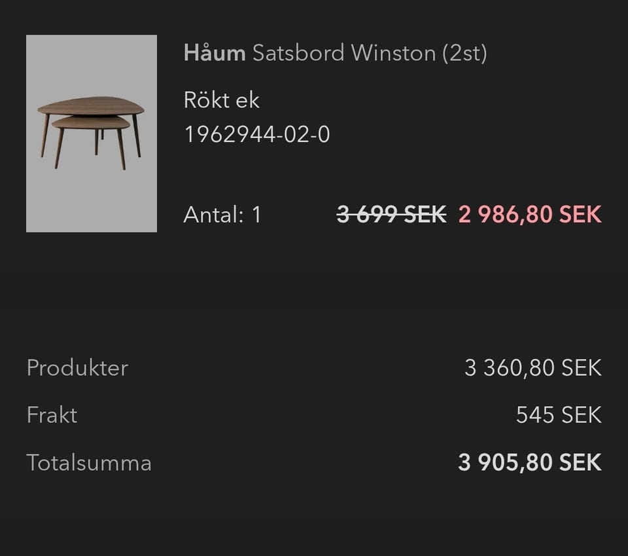Image resolution: width=628 pixels, height=556 pixels.
Task: Click the Antal: 1 quantity text
Action: [x=222, y=215]
